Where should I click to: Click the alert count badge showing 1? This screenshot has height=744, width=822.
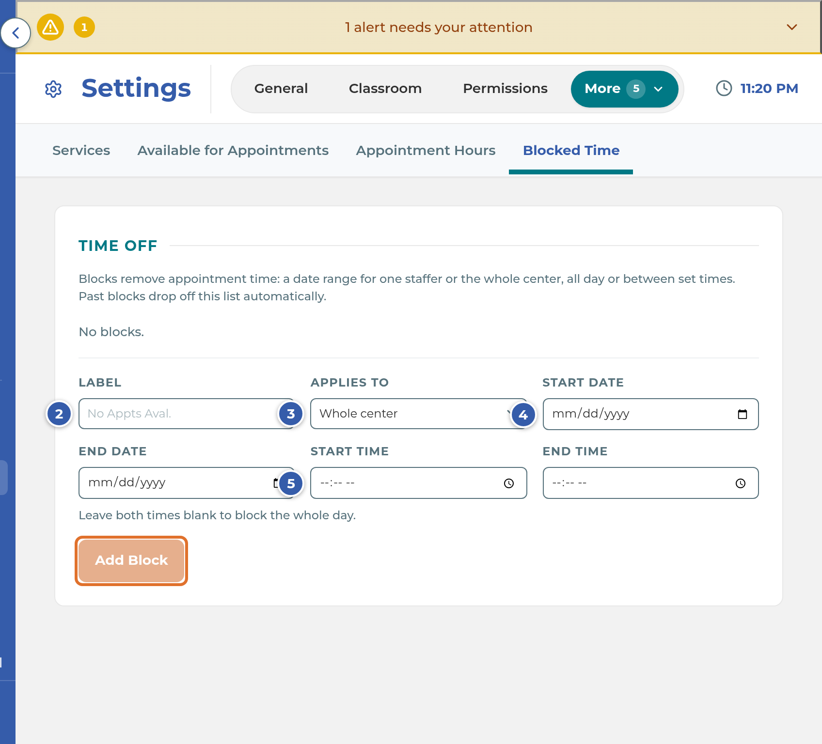(84, 27)
